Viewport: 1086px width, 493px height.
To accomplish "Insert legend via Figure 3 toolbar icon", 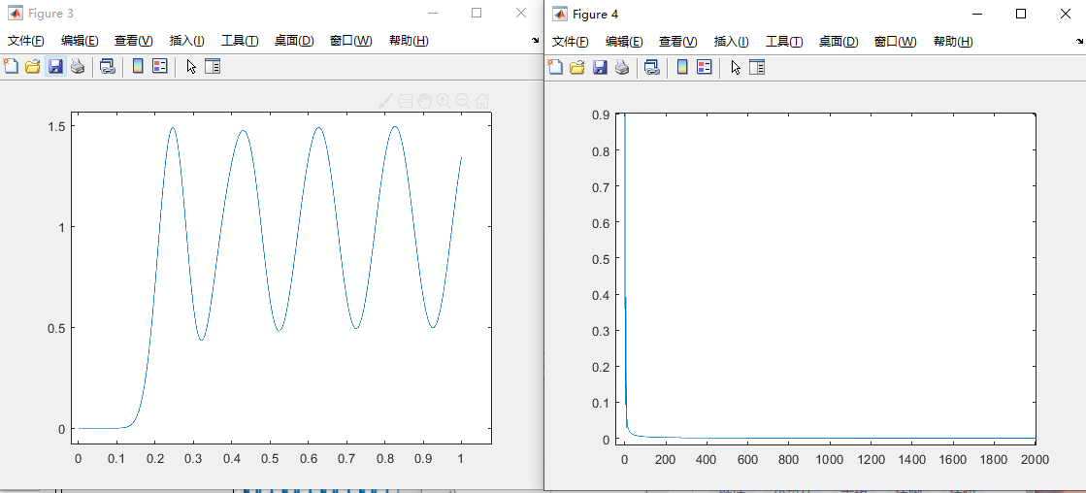I will (x=160, y=66).
